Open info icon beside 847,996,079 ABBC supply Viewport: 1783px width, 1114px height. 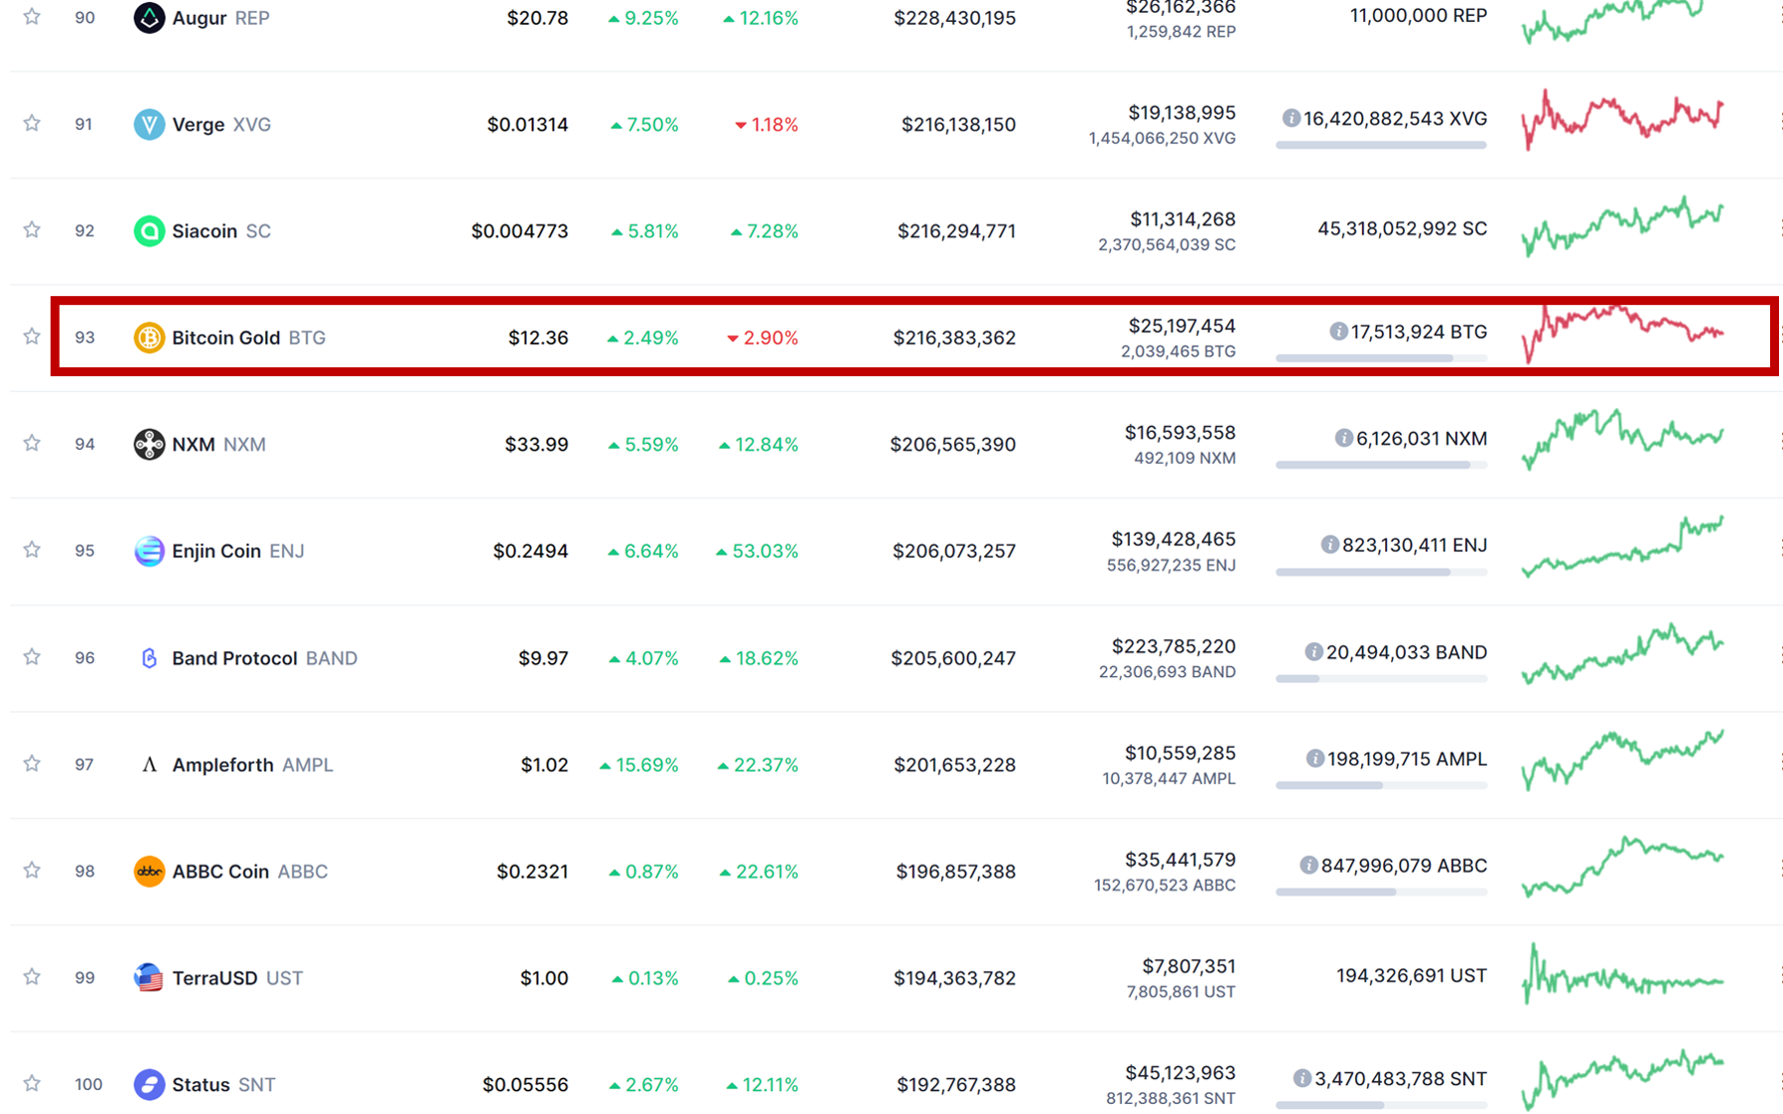click(1308, 866)
